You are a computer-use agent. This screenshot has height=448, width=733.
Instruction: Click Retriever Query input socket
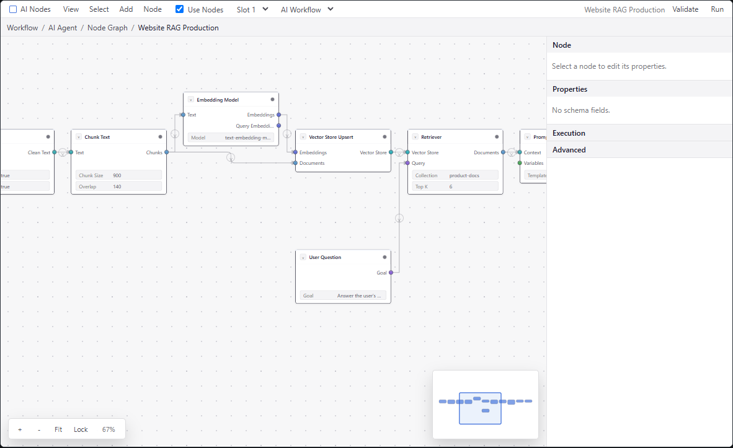[x=407, y=163]
